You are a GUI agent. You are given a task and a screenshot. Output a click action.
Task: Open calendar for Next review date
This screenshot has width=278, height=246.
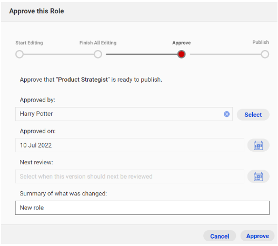[259, 176]
